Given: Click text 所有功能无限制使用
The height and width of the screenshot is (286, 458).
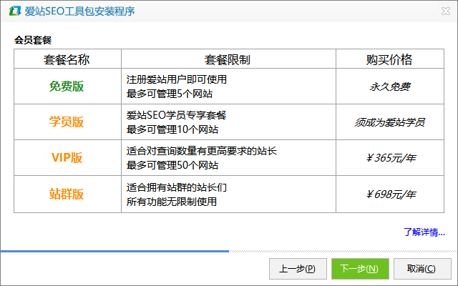Looking at the screenshot, I should point(172,202).
